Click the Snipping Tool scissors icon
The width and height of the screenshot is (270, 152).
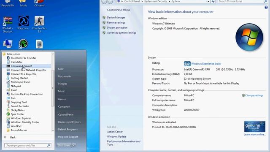point(8,102)
